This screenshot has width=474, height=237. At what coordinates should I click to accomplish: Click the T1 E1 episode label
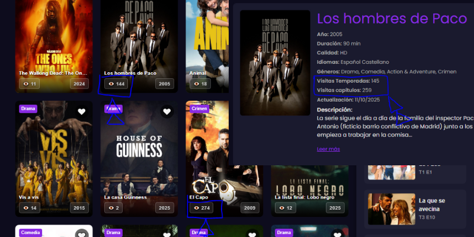pos(425,172)
